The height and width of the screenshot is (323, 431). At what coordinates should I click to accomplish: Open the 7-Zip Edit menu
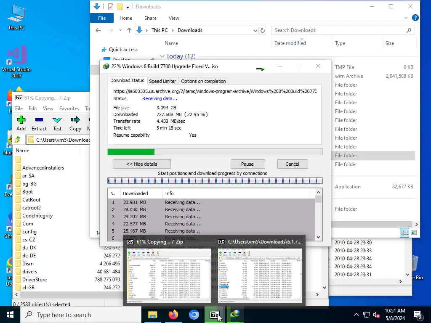pos(33,109)
